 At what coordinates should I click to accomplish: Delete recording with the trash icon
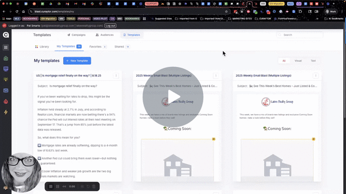click(x=94, y=186)
